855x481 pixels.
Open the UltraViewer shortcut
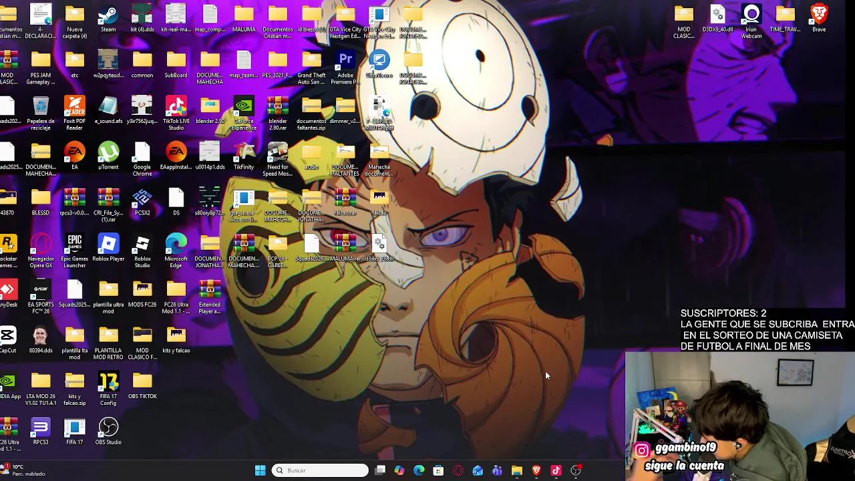[x=379, y=65]
